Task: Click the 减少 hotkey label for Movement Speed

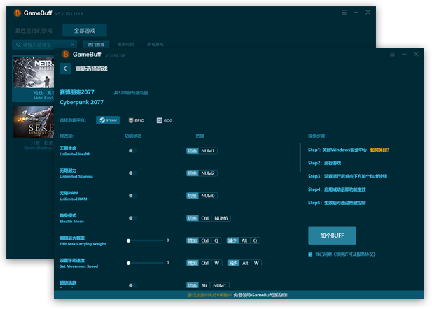Action: pos(233,263)
